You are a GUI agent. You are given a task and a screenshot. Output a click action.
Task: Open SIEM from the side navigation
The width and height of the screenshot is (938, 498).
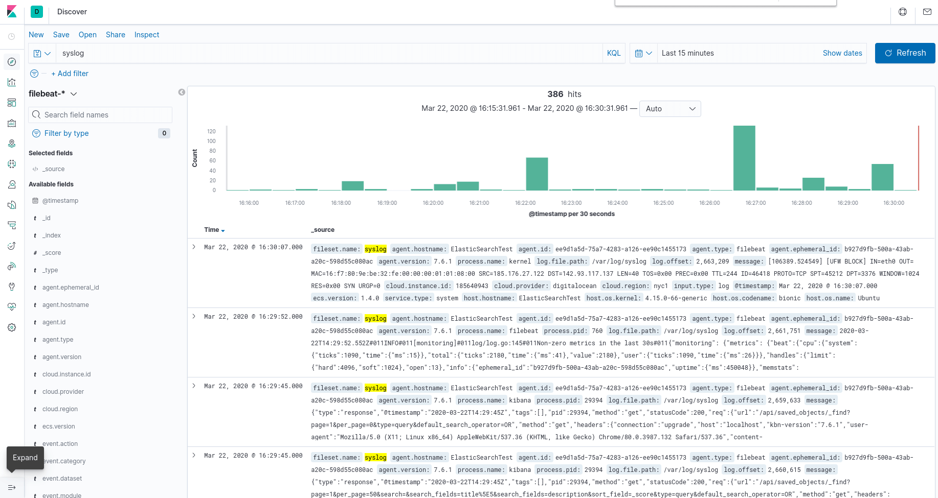click(12, 266)
